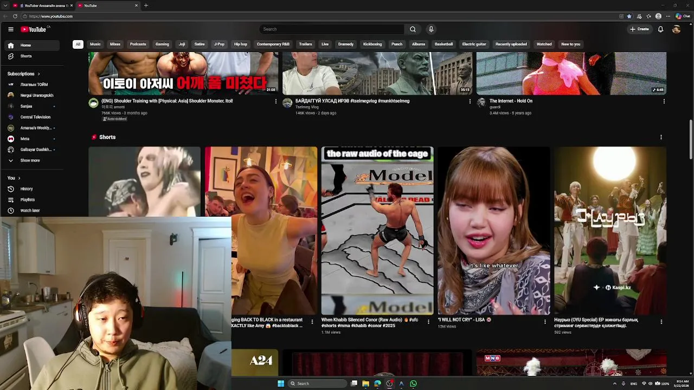This screenshot has width=694, height=390.
Task: Open a new browser tab
Action: coord(146,5)
